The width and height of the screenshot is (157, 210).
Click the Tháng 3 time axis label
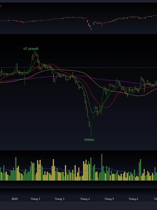click(59, 199)
